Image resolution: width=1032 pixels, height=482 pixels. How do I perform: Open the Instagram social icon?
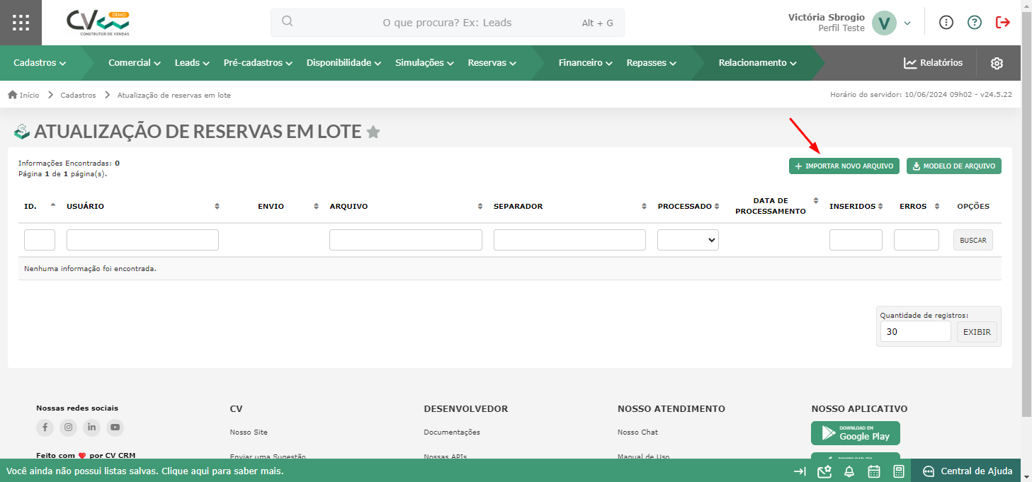tap(68, 428)
